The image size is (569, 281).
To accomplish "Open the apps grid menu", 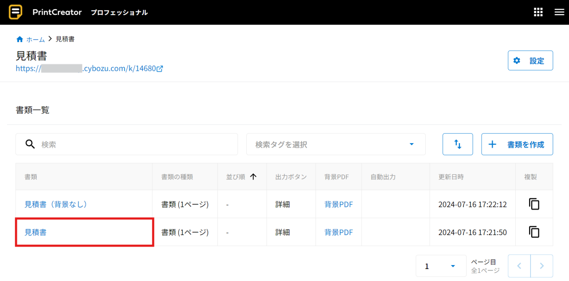I will pyautogui.click(x=538, y=12).
